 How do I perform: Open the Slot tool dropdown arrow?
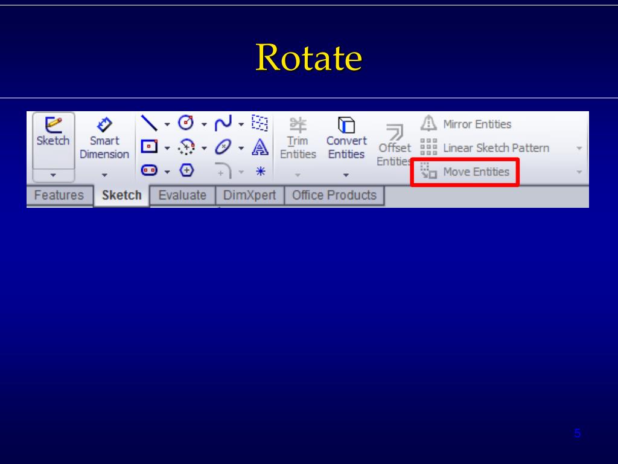click(167, 172)
